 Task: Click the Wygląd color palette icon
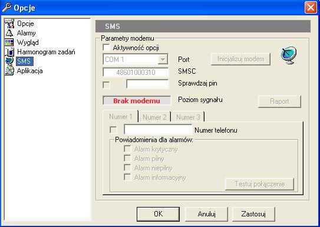[9, 42]
